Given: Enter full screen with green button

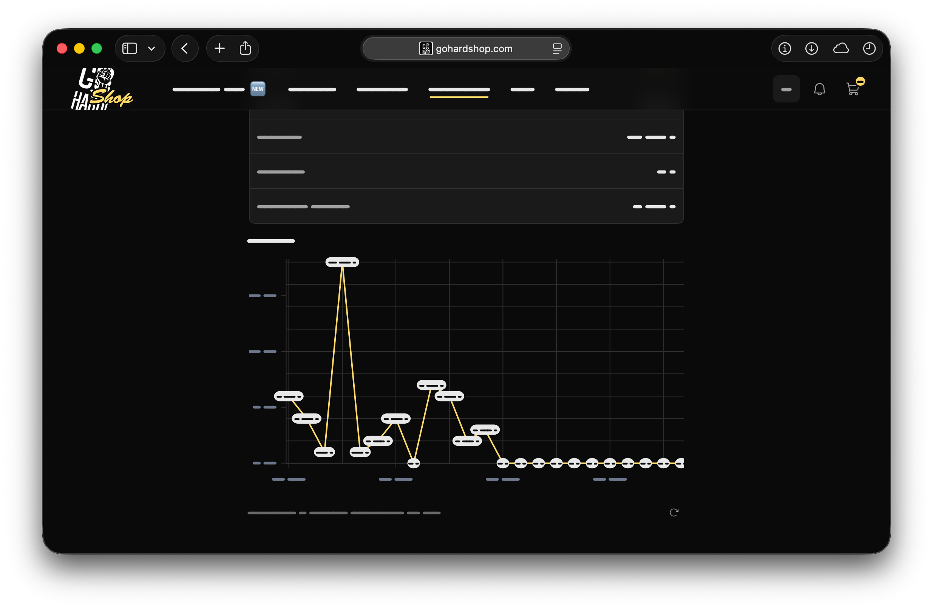Looking at the screenshot, I should click(x=97, y=49).
